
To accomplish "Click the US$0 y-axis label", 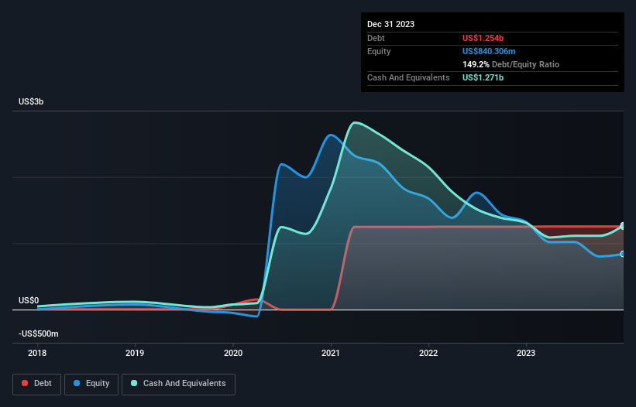I will tap(29, 300).
